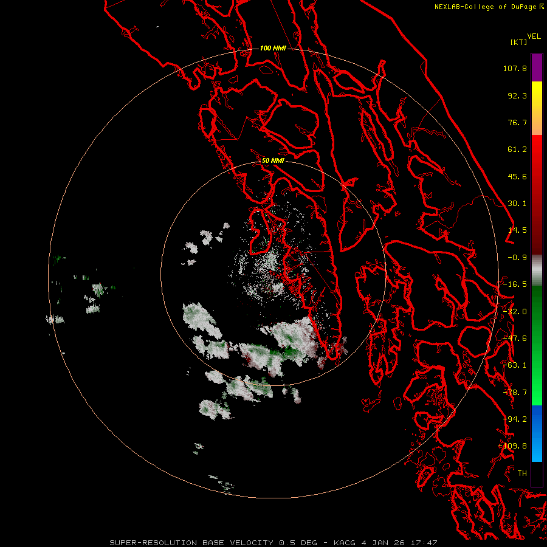The image size is (547, 547).
Task: Click the -63.1 scale value
Action: coord(515,365)
